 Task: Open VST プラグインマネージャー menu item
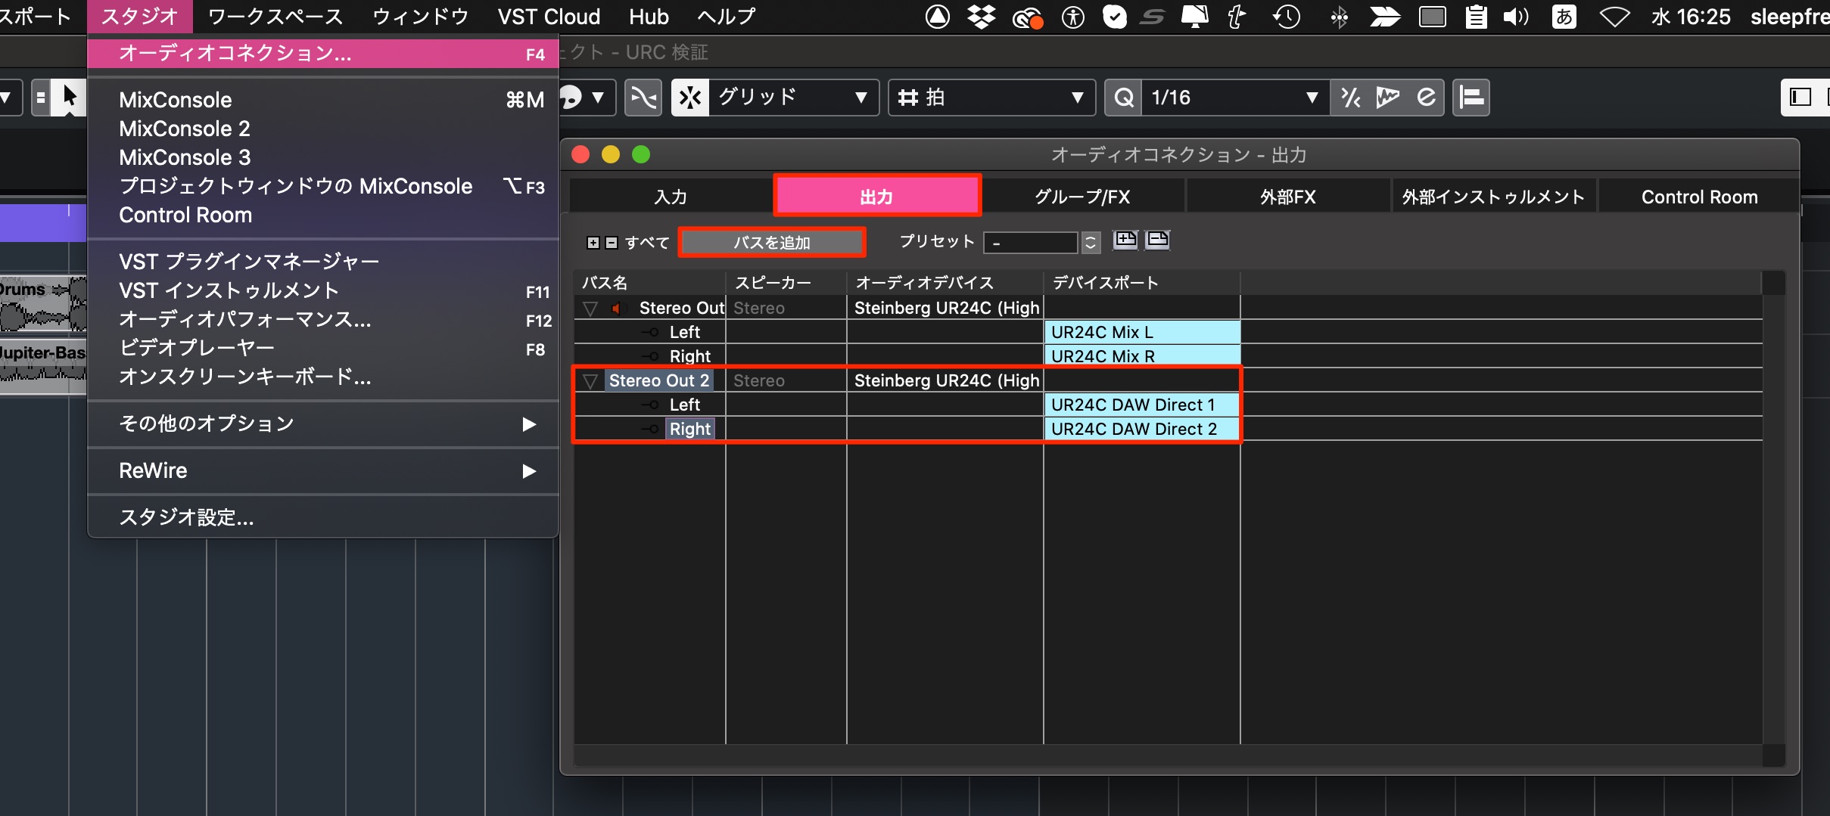323,262
